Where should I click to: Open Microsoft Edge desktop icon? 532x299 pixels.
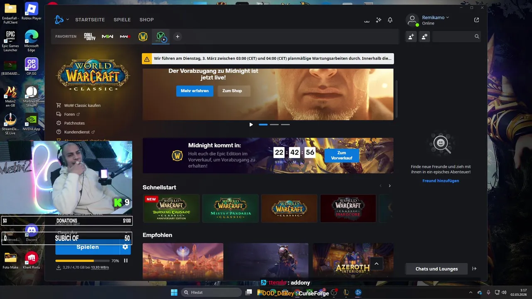point(32,41)
